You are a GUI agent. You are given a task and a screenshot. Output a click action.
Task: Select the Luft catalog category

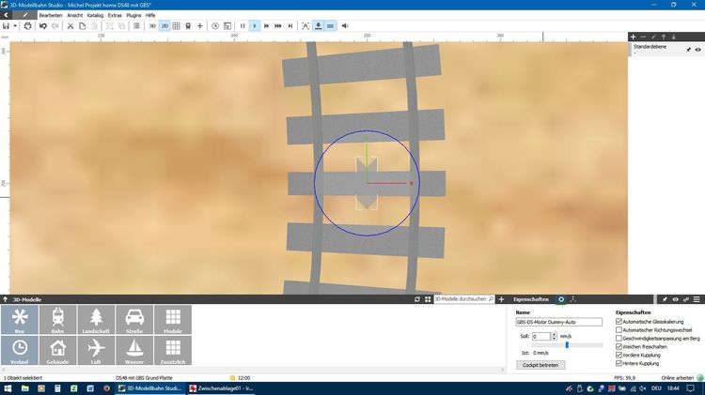(x=96, y=351)
